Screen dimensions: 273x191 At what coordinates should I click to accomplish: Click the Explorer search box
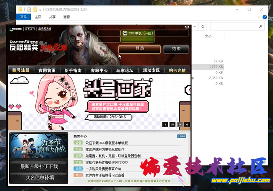click(x=237, y=26)
